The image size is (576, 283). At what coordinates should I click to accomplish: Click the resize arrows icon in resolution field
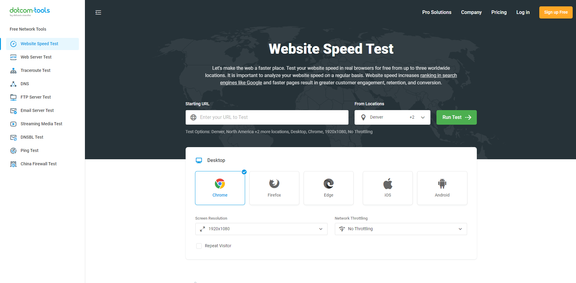coord(202,229)
